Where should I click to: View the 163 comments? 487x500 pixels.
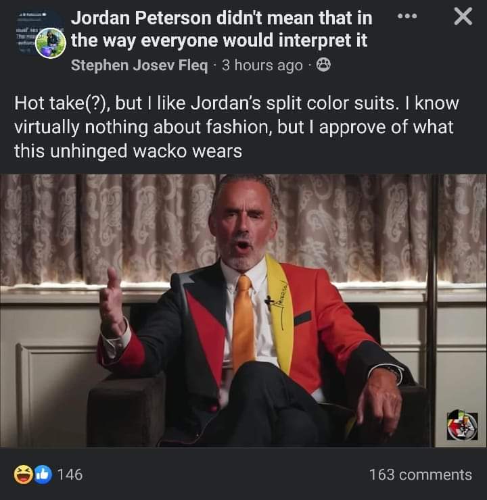420,474
